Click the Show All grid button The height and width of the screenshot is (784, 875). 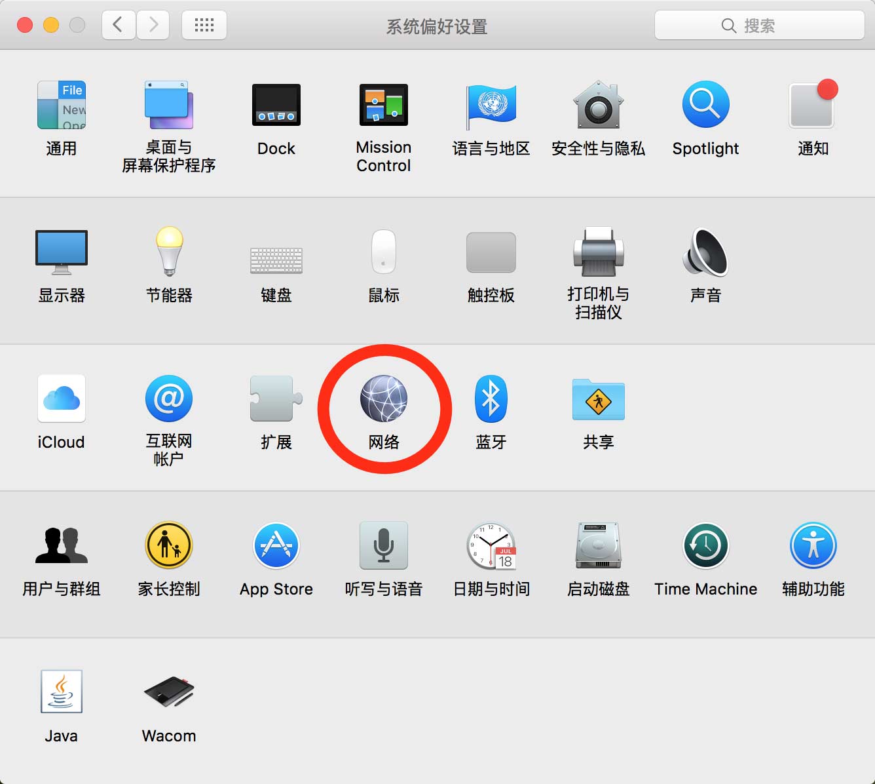pos(204,25)
